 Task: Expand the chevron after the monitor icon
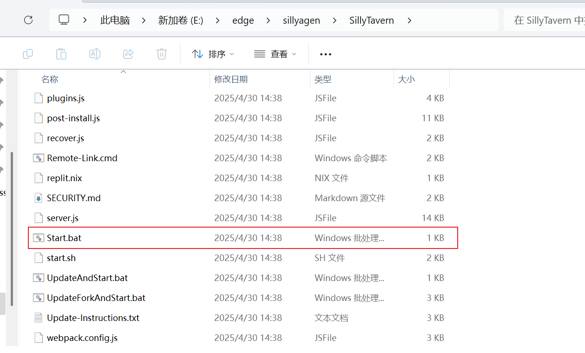[x=85, y=20]
